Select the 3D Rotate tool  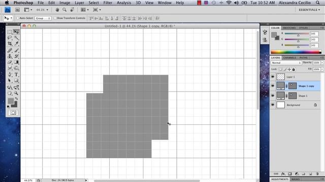pos(10,87)
